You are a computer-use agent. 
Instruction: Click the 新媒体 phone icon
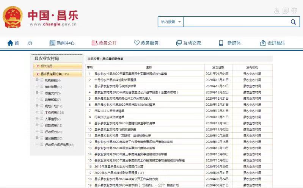(x=221, y=43)
